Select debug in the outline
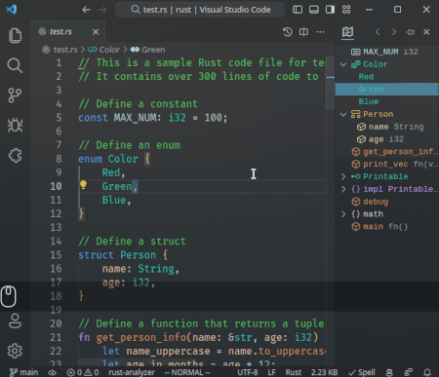This screenshot has height=377, width=439. 386,202
